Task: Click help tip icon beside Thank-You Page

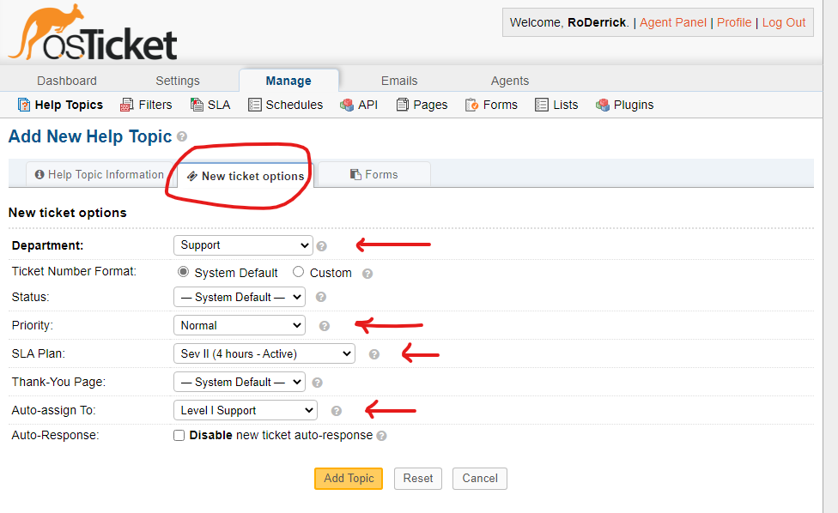Action: pos(317,383)
